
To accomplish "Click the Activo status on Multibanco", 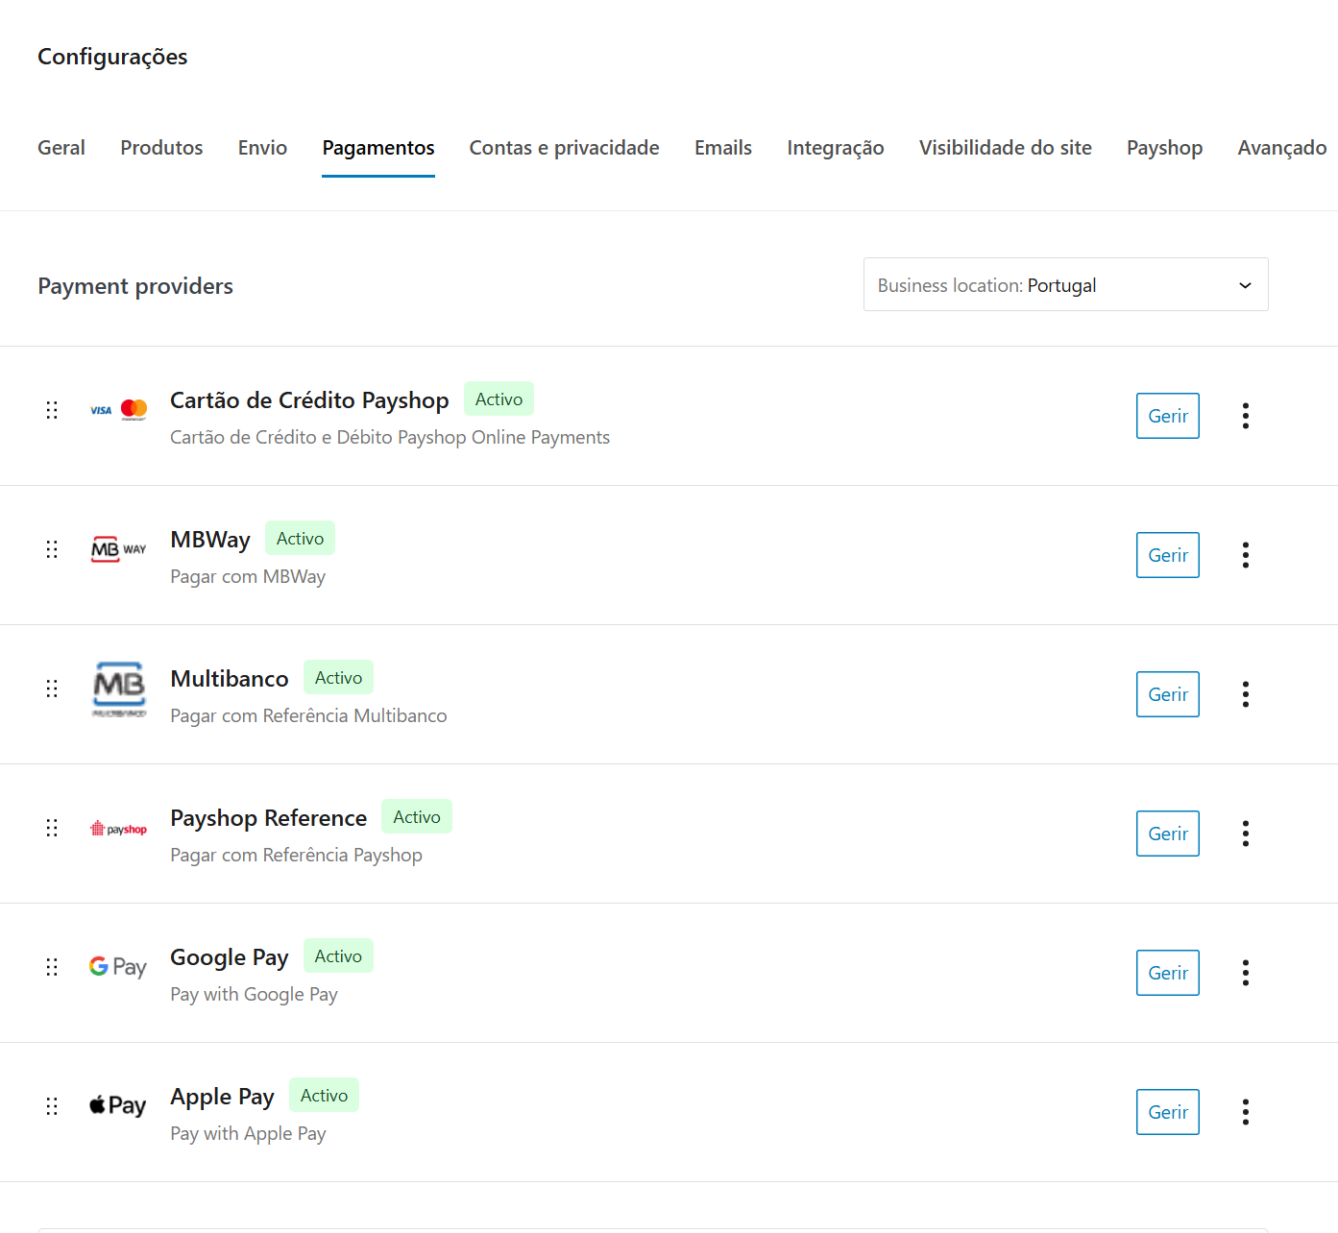I will [x=338, y=677].
